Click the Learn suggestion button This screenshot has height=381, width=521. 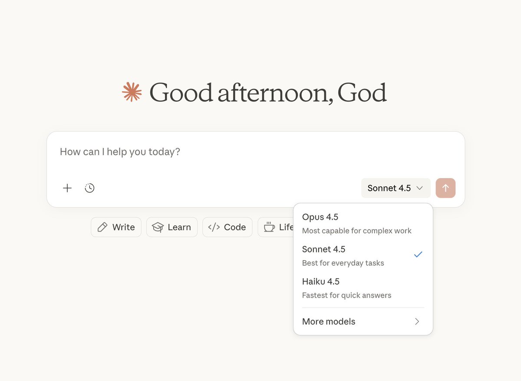tap(172, 227)
